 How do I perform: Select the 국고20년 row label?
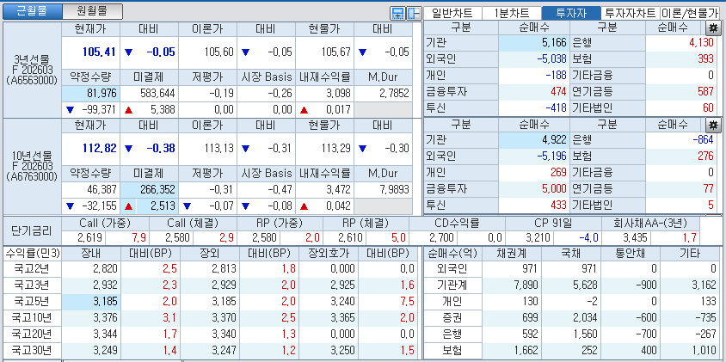[x=32, y=334]
